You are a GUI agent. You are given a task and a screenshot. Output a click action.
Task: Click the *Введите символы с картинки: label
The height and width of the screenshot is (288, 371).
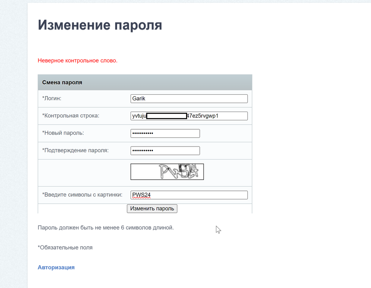tap(82, 195)
